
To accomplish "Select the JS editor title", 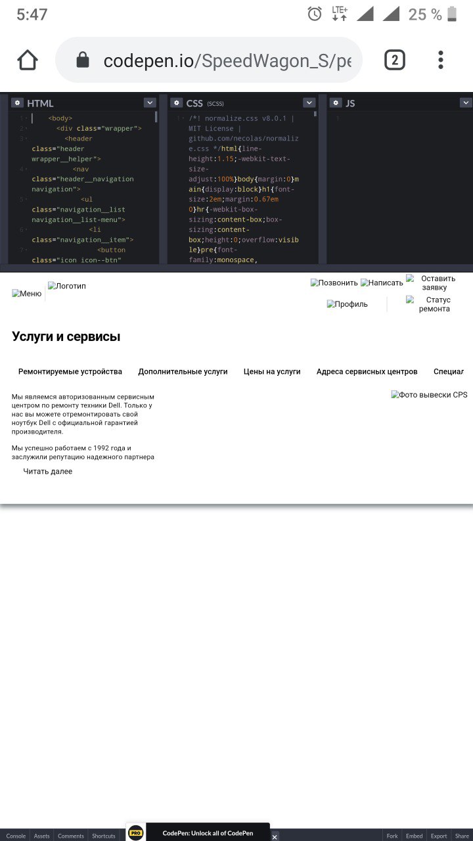I will click(350, 103).
